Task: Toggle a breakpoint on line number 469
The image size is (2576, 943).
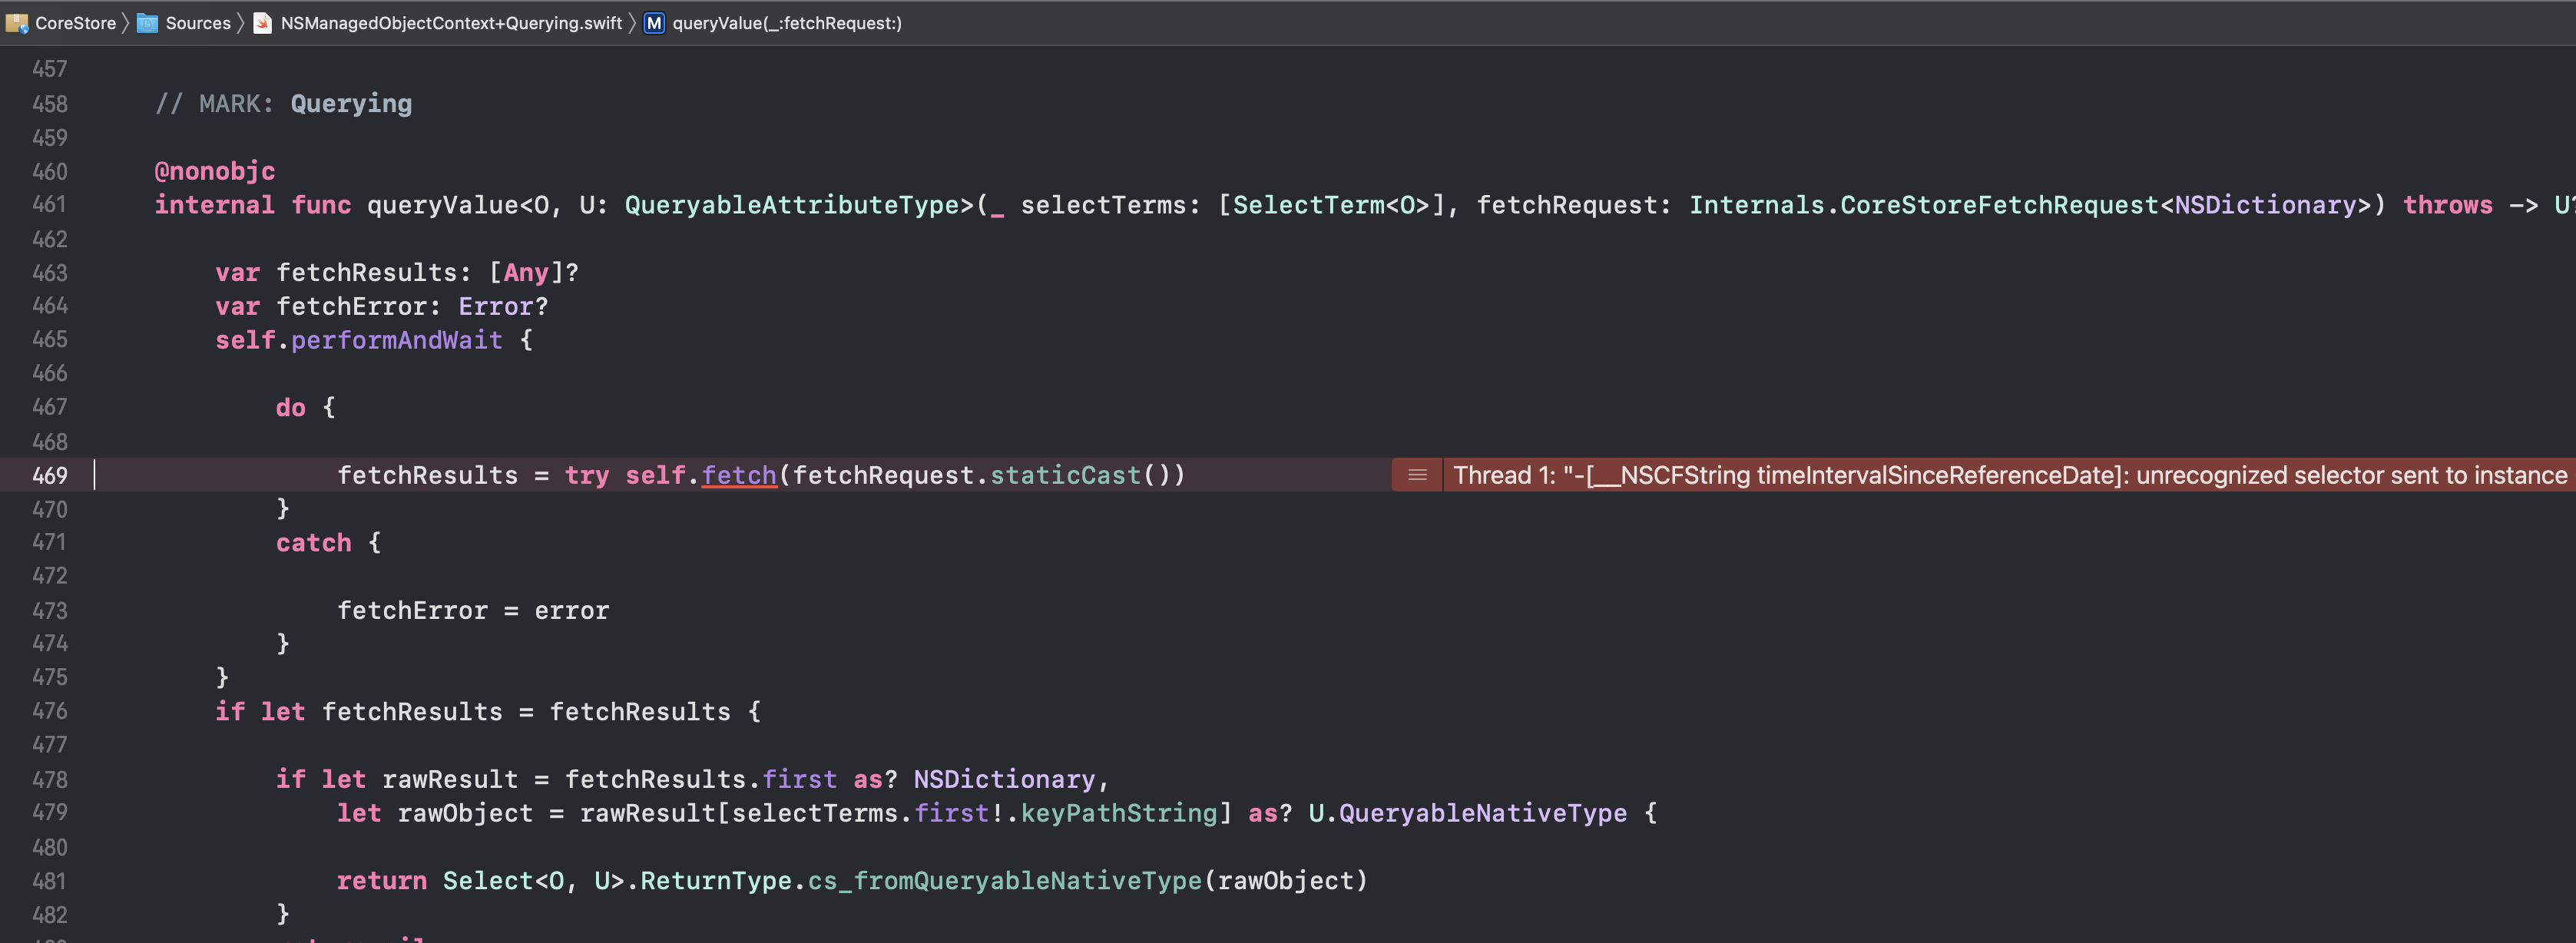Action: [49, 475]
